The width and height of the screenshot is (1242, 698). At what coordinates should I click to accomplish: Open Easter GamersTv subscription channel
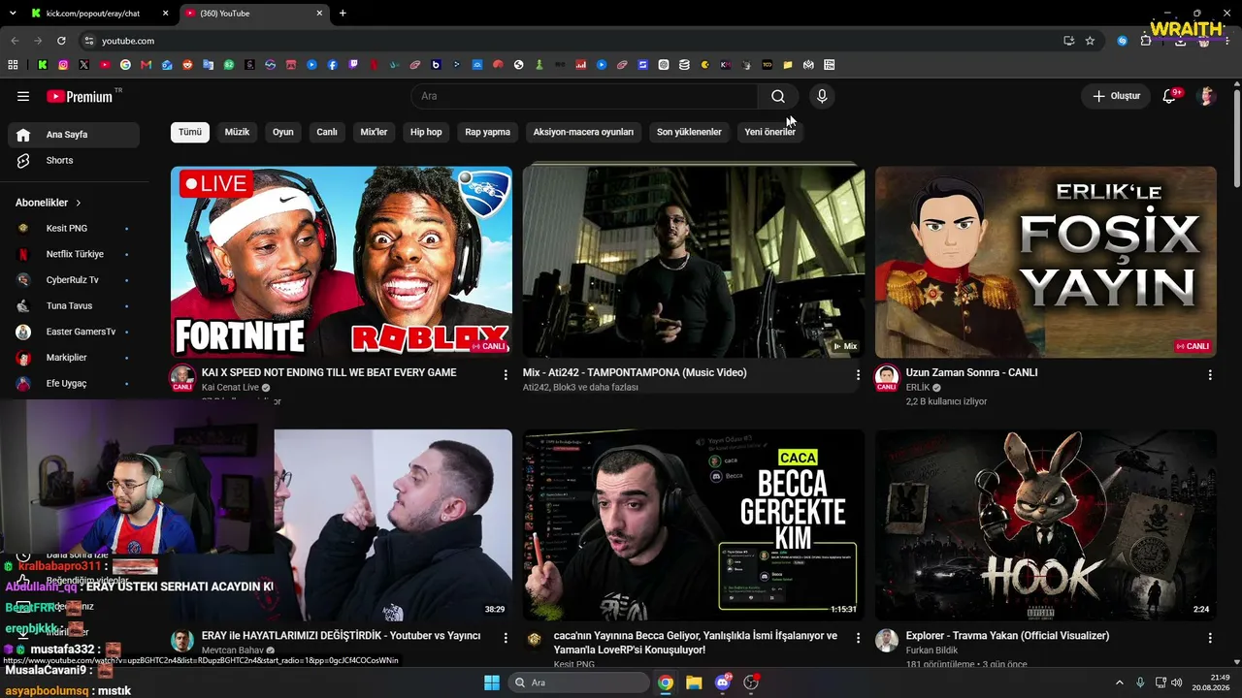coord(74,332)
